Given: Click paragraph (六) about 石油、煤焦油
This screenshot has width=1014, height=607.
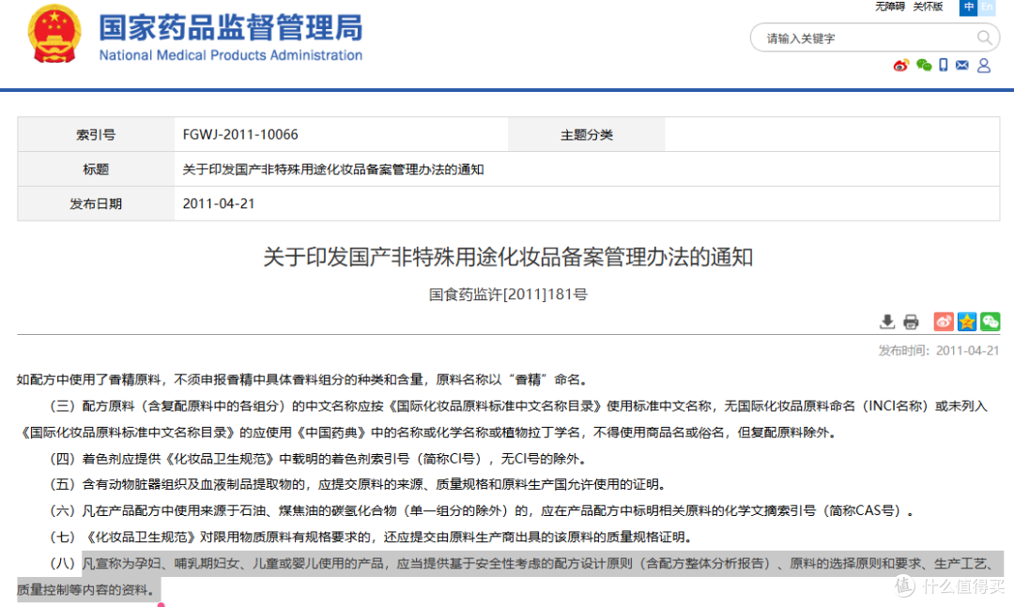Looking at the screenshot, I should [x=482, y=510].
